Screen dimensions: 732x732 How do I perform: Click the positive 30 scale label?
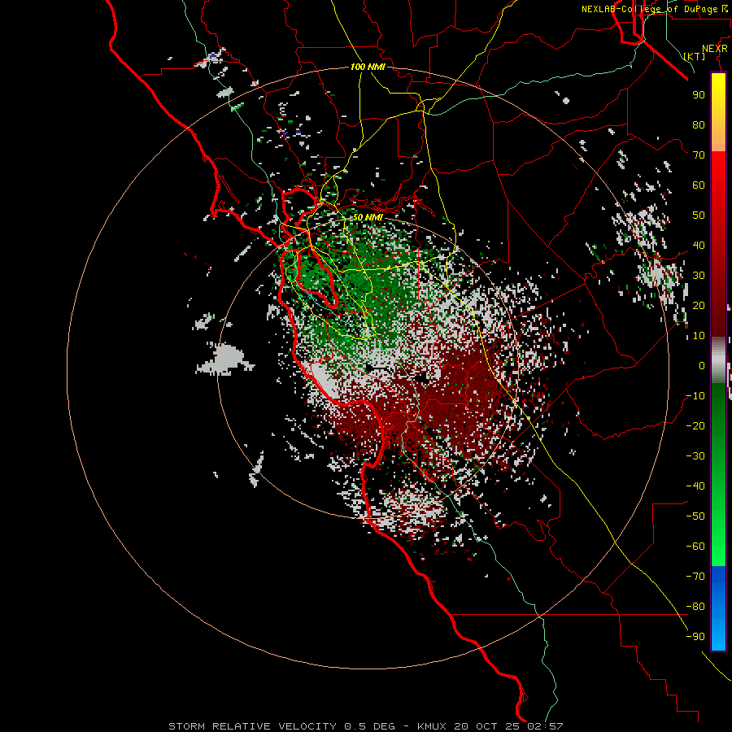[x=699, y=276]
